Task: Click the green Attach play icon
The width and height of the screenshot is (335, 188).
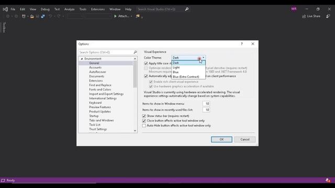Action: pyautogui.click(x=115, y=16)
